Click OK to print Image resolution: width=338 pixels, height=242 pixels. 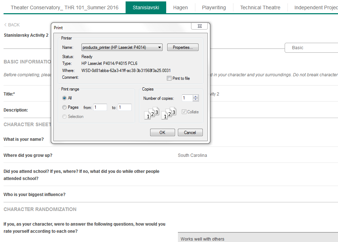click(163, 132)
